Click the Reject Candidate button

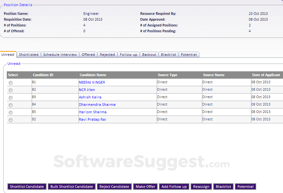114,187
